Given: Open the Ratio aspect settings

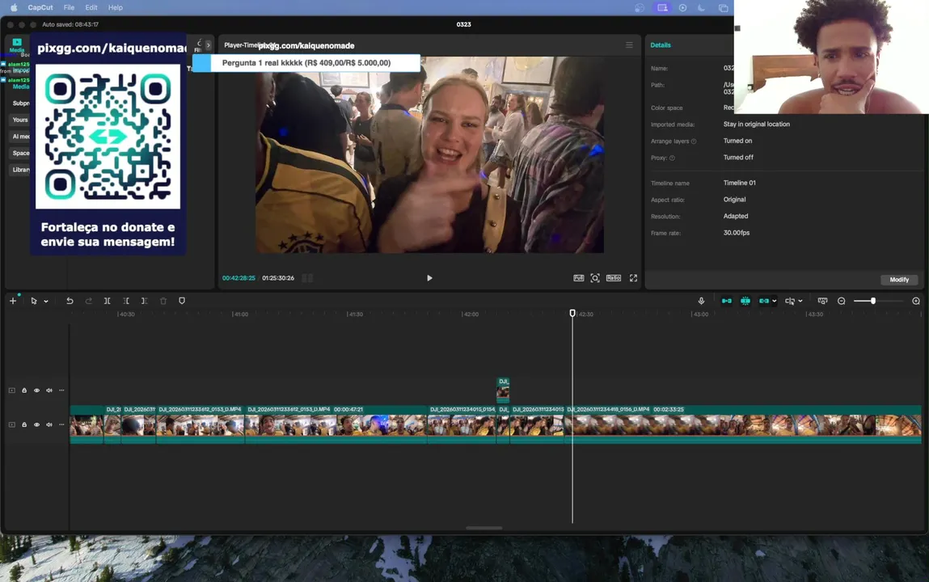Looking at the screenshot, I should [x=613, y=278].
